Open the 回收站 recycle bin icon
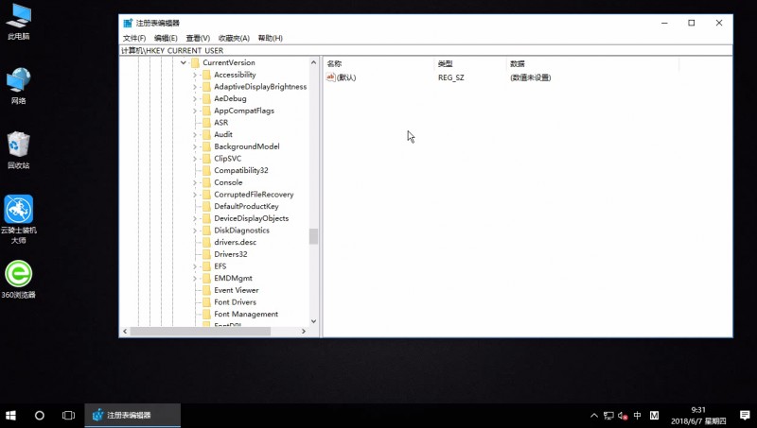The image size is (757, 428). point(18,150)
